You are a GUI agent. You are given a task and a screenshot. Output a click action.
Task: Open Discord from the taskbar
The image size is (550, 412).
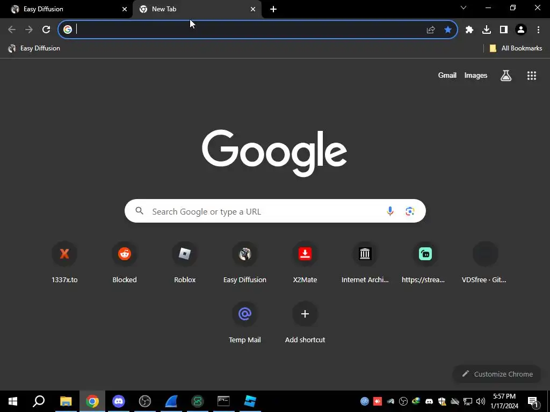(x=119, y=401)
